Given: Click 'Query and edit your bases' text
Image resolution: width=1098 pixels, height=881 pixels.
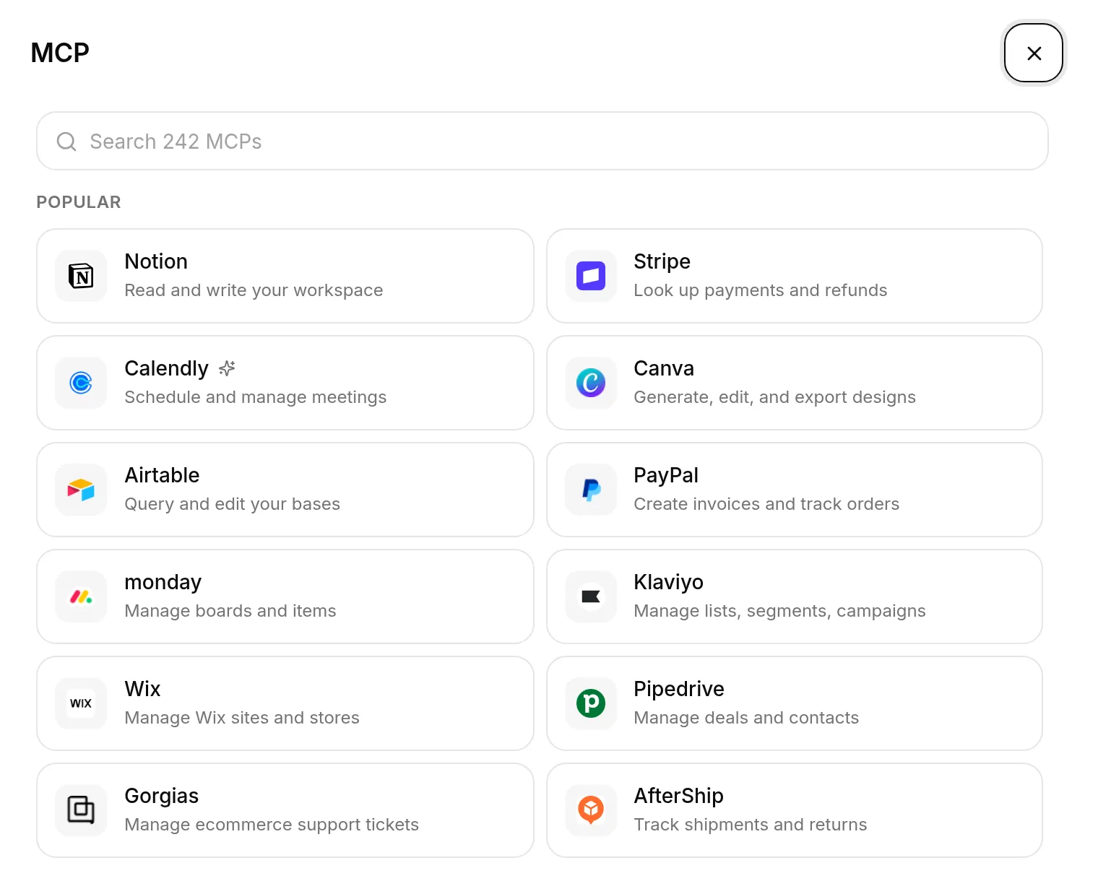Looking at the screenshot, I should click(x=232, y=504).
